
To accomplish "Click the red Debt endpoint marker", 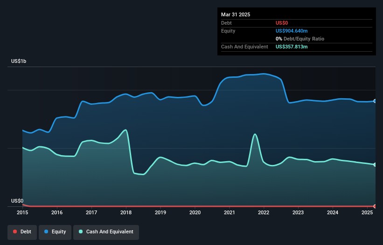I will point(375,206).
